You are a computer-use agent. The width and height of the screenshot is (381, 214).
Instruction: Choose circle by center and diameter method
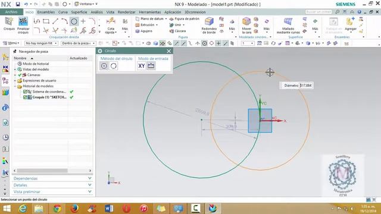click(x=104, y=66)
